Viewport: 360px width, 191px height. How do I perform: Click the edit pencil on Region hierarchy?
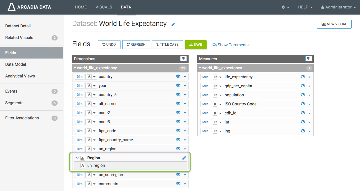click(x=184, y=158)
